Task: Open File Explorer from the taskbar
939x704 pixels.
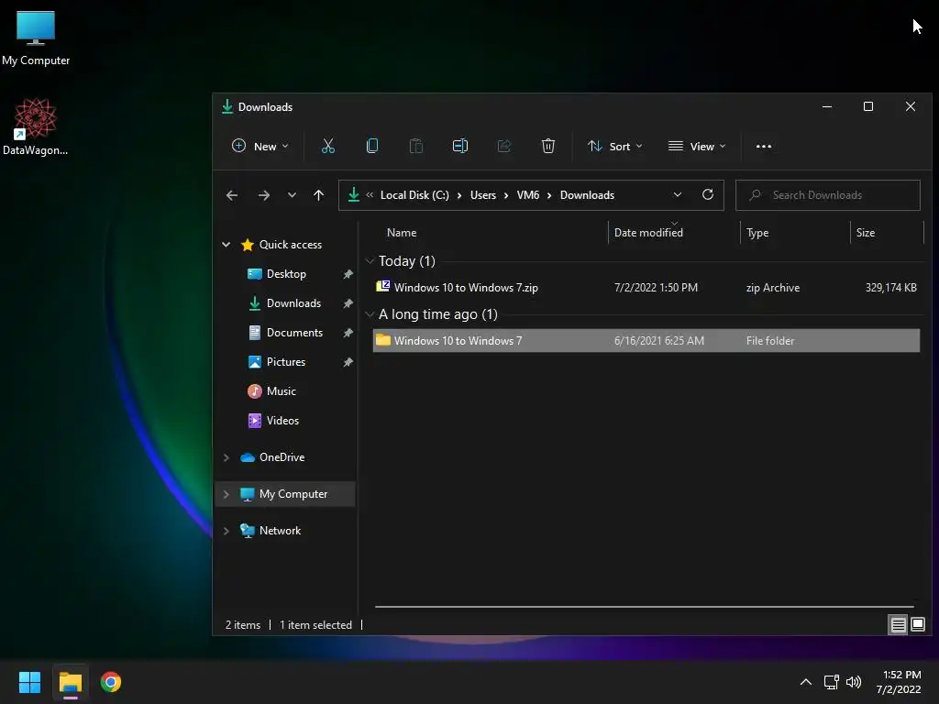Action: 70,682
